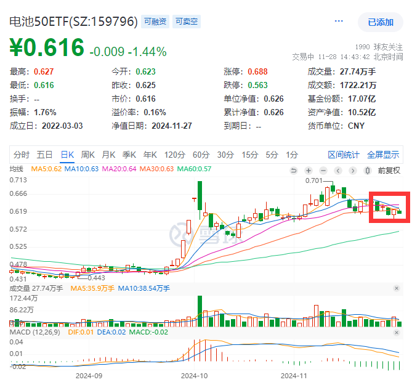Click the MA60:0.57 moving average label
Screen dimensions: 412x385
(194, 169)
